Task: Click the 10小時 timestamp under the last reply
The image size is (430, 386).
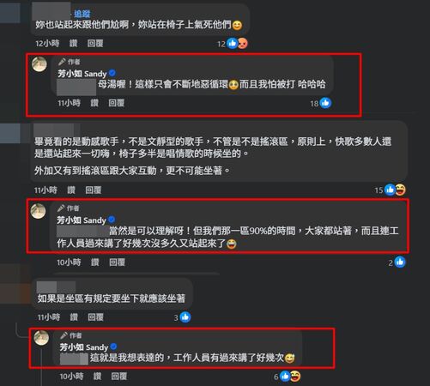Action: pyautogui.click(x=71, y=377)
